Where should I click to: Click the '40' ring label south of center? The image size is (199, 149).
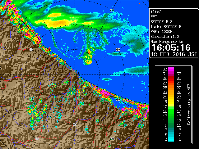click(x=75, y=124)
